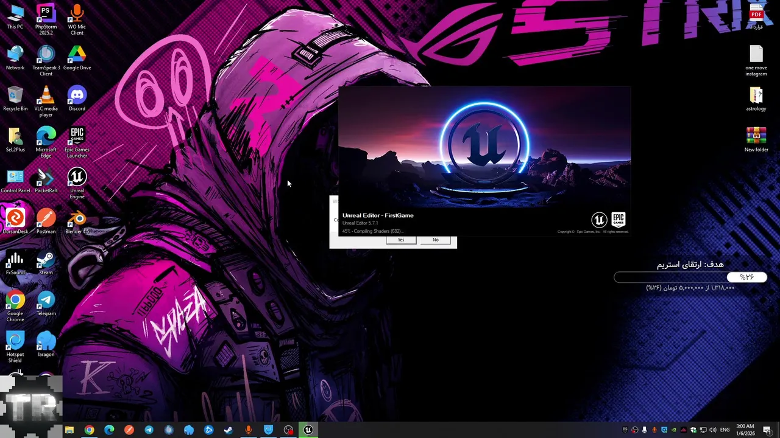Click 'Unreal Editor - FirstGame' splash title

pos(378,215)
